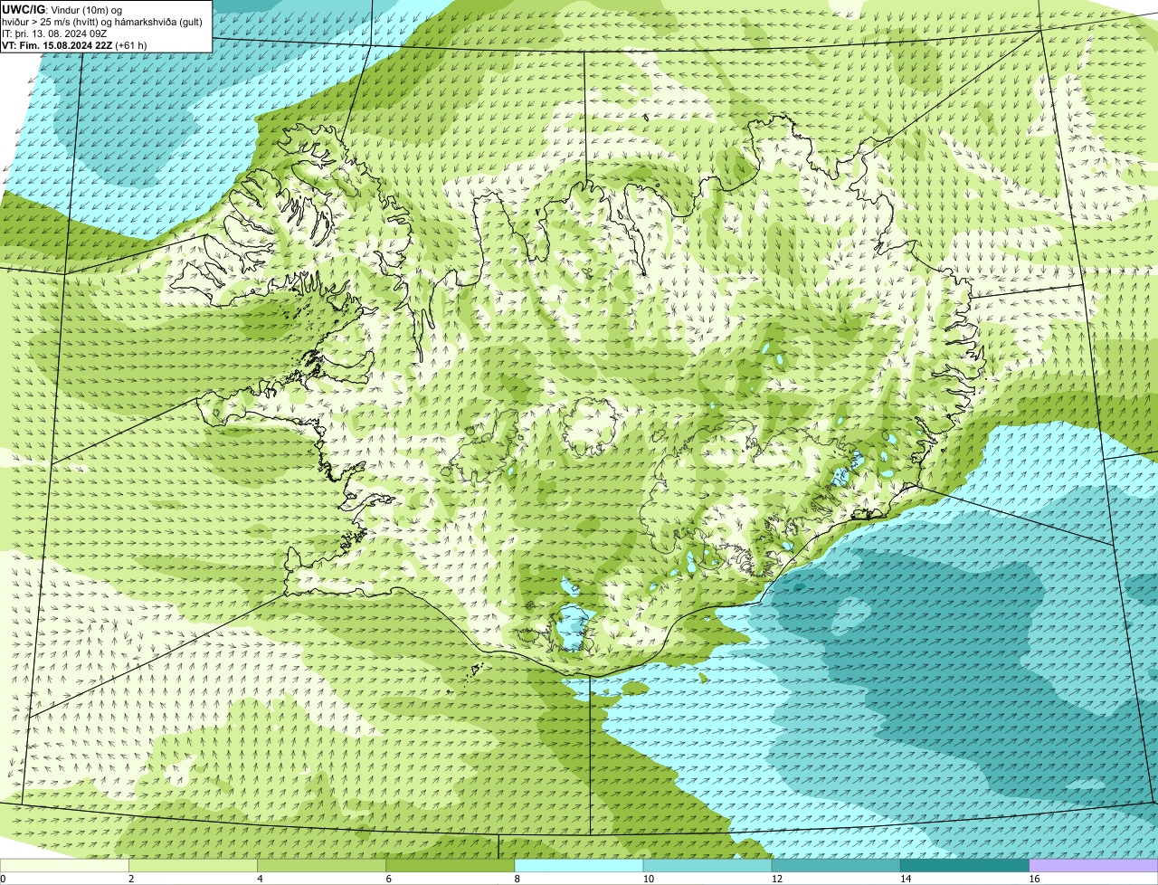This screenshot has height=885, width=1158.
Task: Click the legend scale label "10"
Action: point(648,879)
